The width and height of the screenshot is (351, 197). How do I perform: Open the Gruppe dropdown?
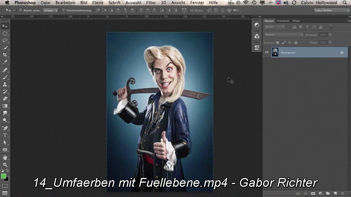tap(51, 10)
